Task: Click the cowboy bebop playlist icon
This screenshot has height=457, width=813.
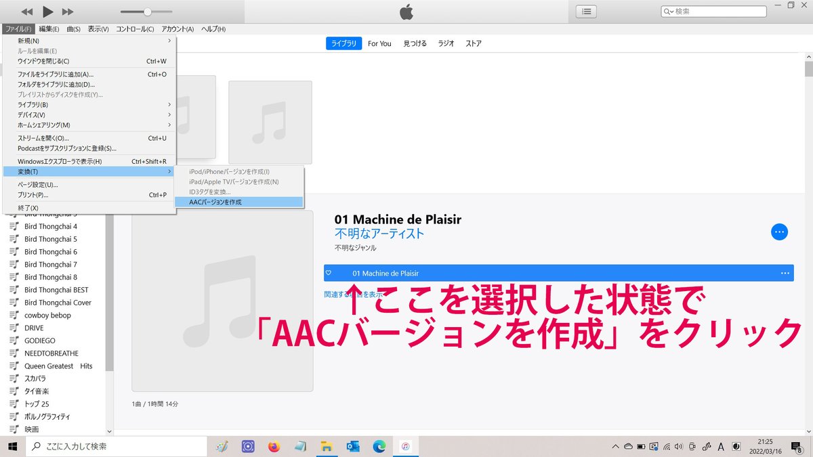Action: (x=14, y=315)
